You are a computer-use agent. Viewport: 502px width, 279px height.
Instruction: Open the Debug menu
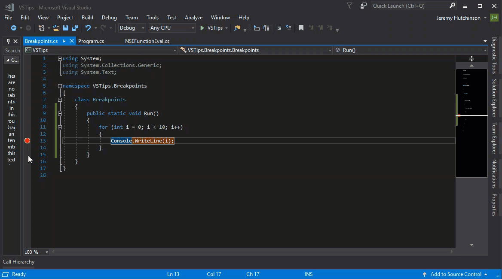pos(109,17)
